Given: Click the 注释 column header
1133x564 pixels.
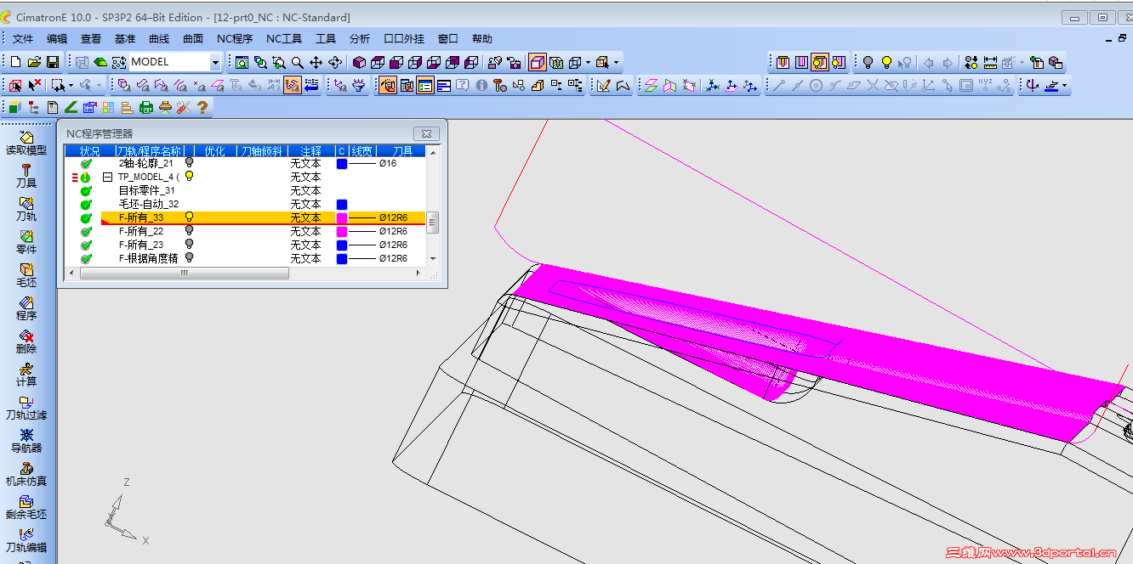Looking at the screenshot, I should [x=310, y=151].
